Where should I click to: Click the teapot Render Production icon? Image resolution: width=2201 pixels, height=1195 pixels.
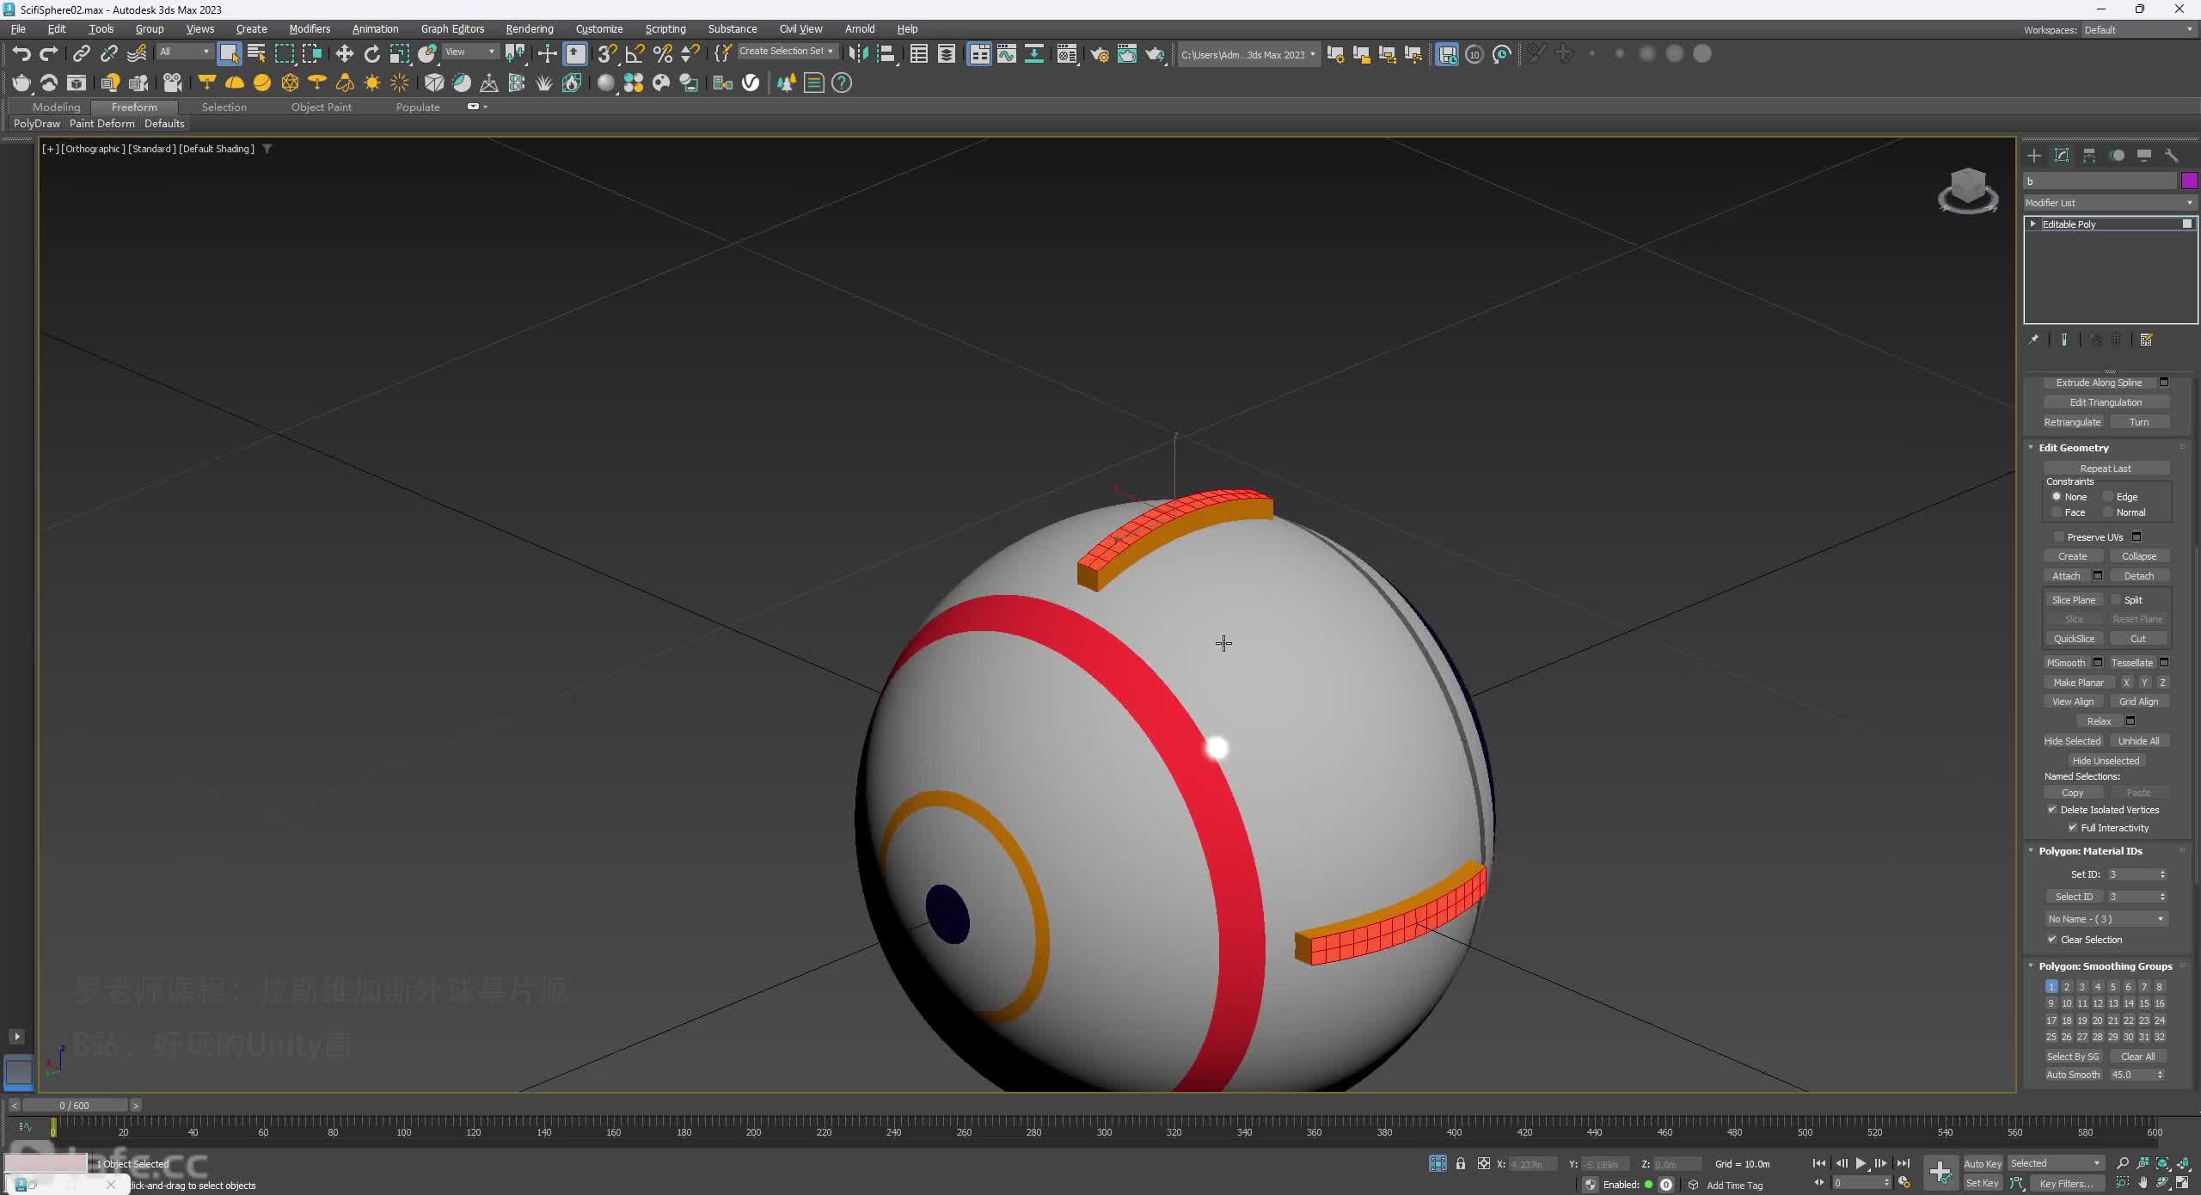point(1155,54)
